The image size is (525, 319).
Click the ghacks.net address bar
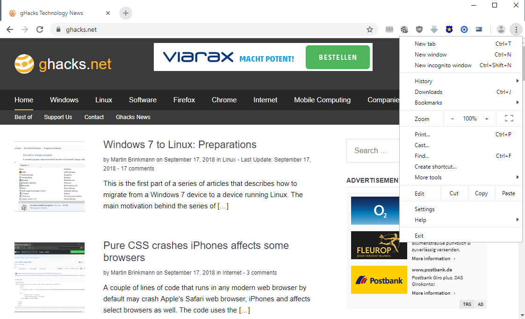[x=214, y=29]
